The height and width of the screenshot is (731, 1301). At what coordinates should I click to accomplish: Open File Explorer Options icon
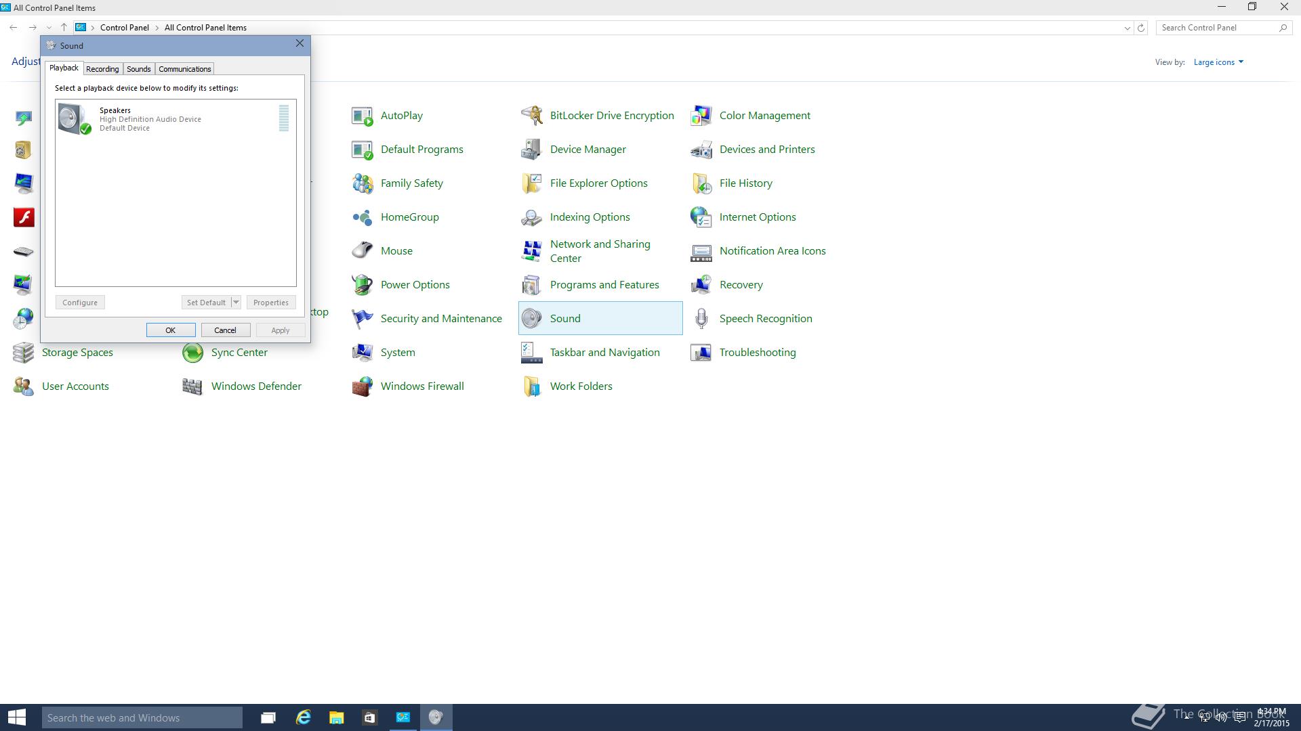[x=532, y=183]
